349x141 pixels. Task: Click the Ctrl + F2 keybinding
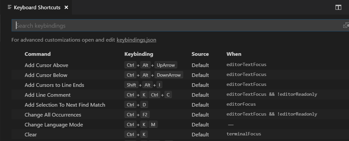136,115
